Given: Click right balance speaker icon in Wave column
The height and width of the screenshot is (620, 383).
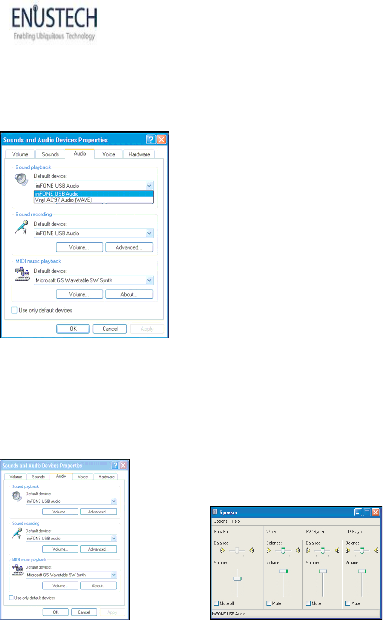Looking at the screenshot, I should coord(298,550).
